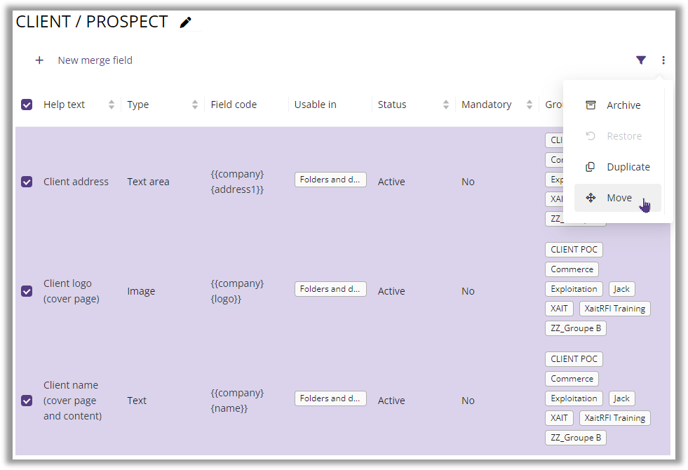Click the plus icon beside New merge field
Screen dimensions: 688x470
point(40,60)
